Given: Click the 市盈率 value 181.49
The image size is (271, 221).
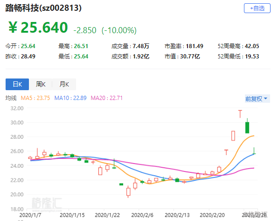Looking at the screenshot, I should pos(195,46).
